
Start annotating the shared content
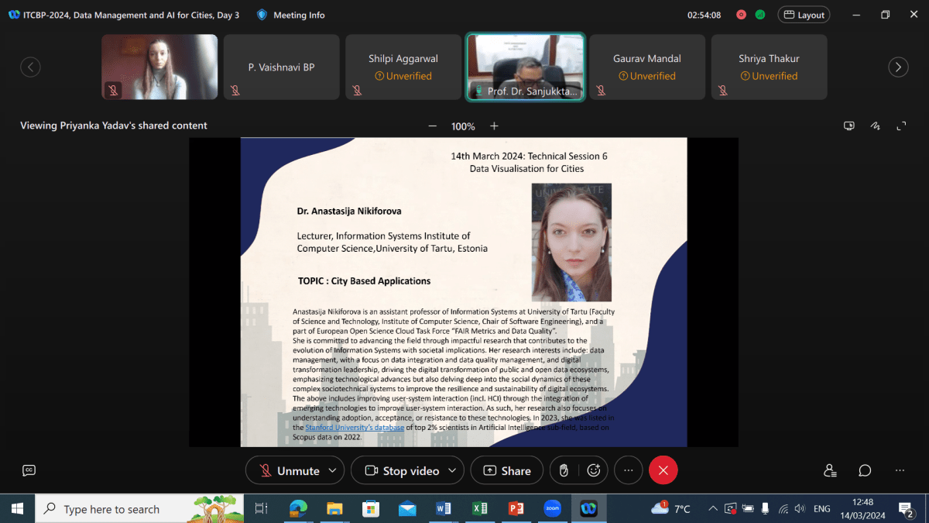click(875, 125)
